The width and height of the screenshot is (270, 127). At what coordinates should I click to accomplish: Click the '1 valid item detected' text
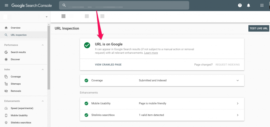coord(151,115)
